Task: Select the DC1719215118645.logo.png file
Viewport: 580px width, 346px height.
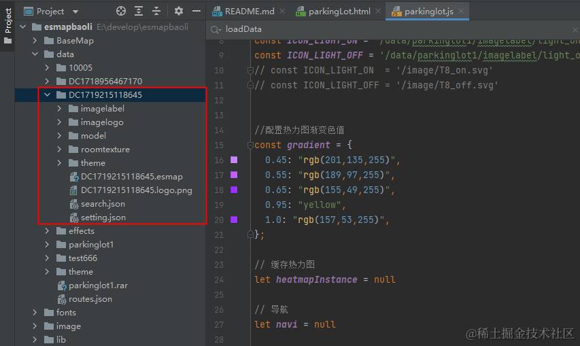Action: (x=137, y=190)
